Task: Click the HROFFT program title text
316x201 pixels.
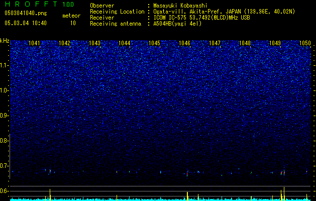Action: 32,4
